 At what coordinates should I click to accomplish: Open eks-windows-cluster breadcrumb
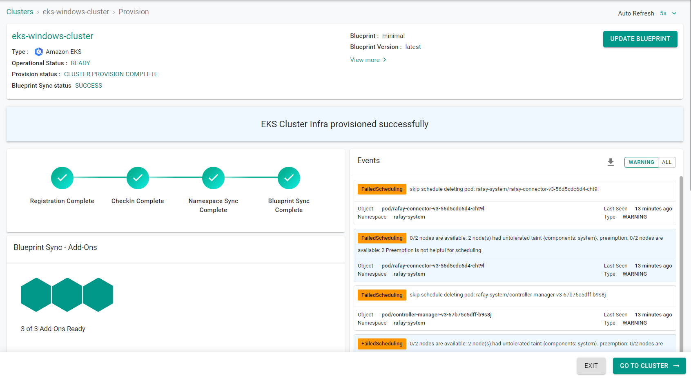click(76, 12)
